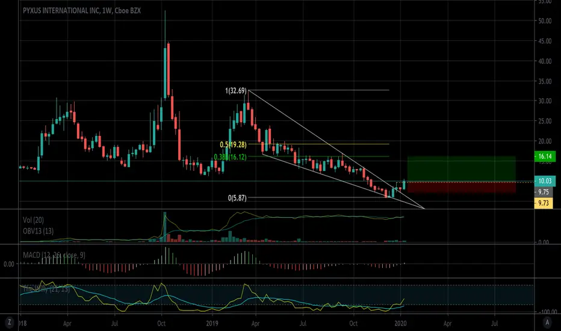561x331 pixels.
Task: Click the Oct label below the 2018 spike
Action: (161, 324)
